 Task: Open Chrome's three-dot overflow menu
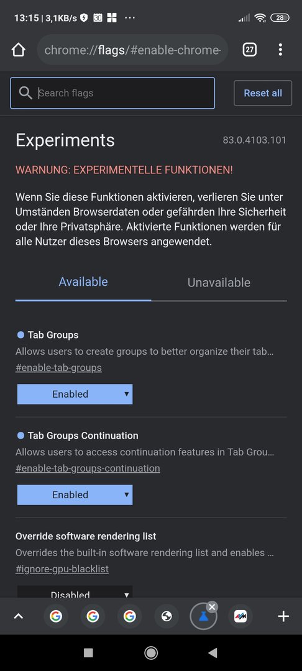click(x=280, y=50)
